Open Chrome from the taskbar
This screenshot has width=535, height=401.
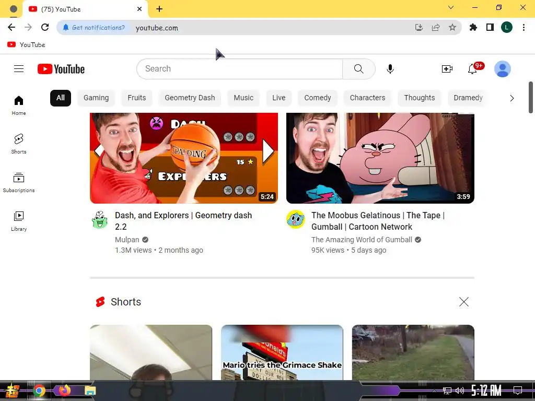[39, 391]
